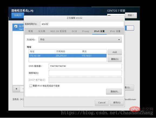The height and width of the screenshot is (118, 156).
Task: Click the Cancel button
Action: coord(102,103)
